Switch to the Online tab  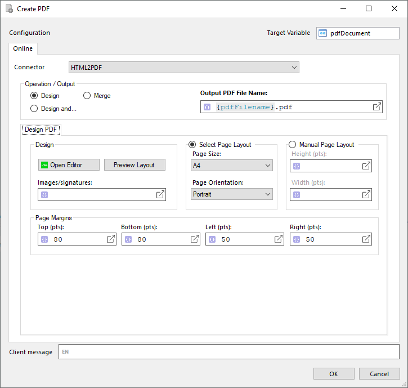pos(23,48)
